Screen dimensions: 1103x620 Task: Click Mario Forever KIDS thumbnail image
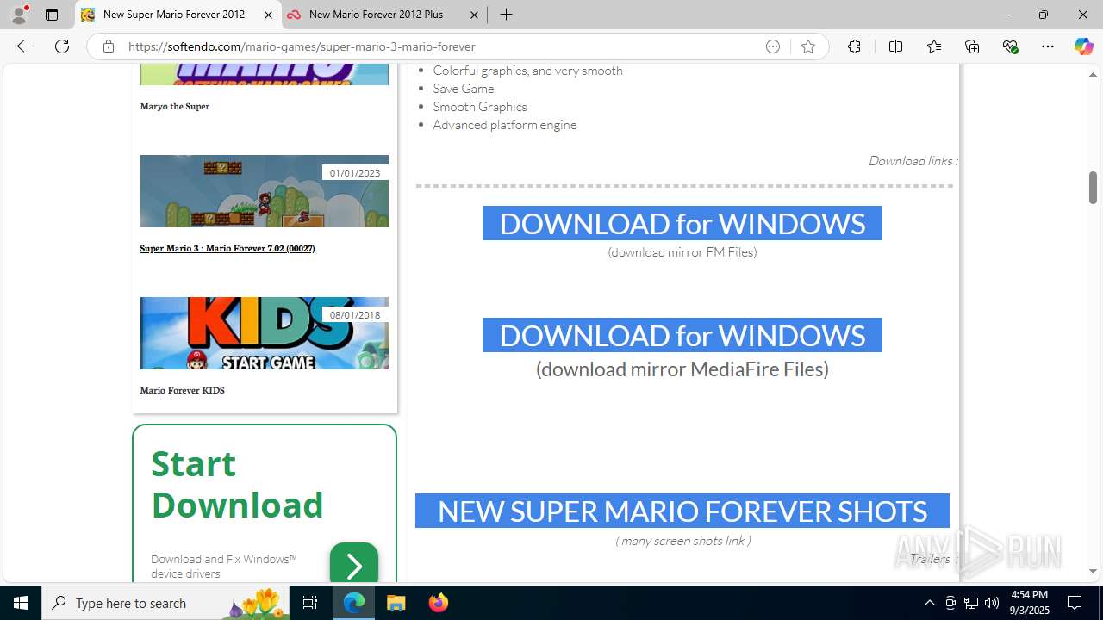(x=265, y=333)
